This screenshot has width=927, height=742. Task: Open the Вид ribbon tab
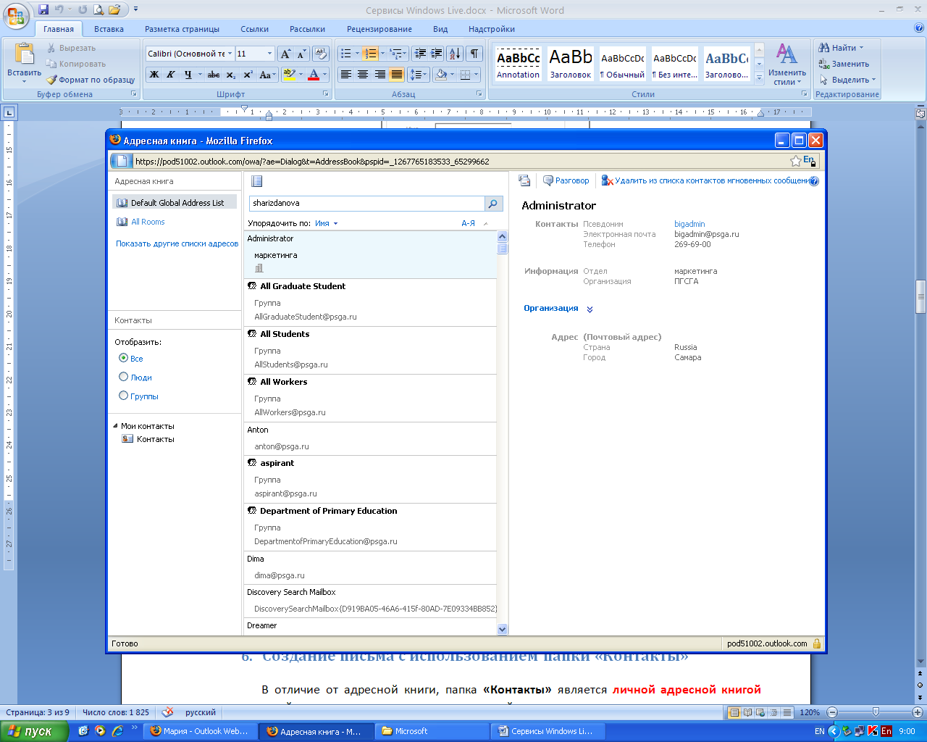pos(440,29)
